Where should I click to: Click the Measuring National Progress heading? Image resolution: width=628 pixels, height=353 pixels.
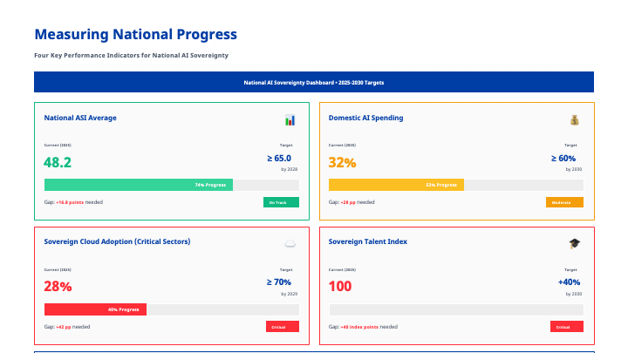point(135,34)
